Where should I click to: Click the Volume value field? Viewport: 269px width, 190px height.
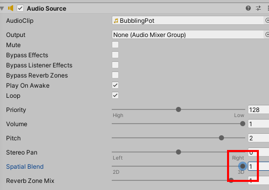point(258,124)
